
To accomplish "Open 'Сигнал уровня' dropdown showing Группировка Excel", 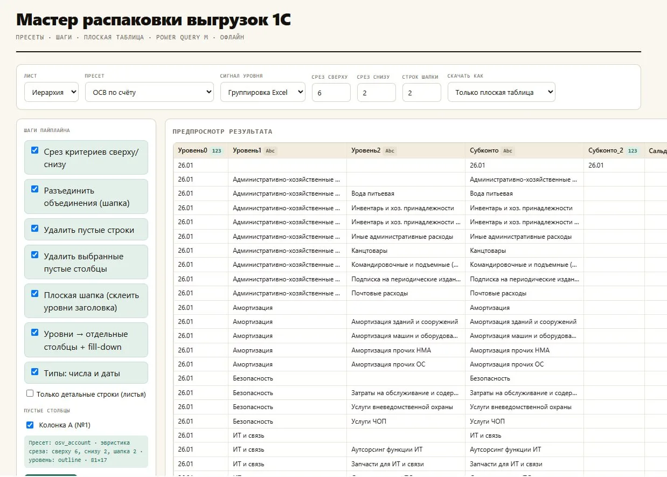I will [263, 92].
